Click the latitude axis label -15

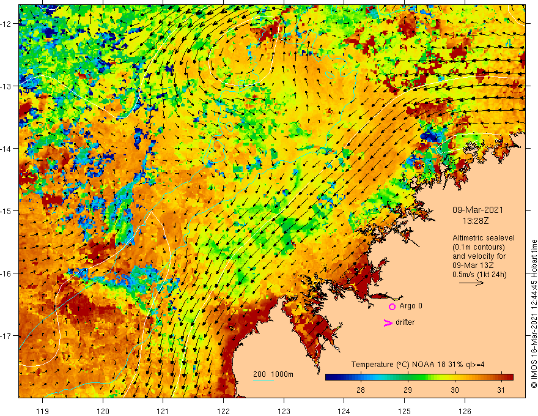(x=6, y=210)
